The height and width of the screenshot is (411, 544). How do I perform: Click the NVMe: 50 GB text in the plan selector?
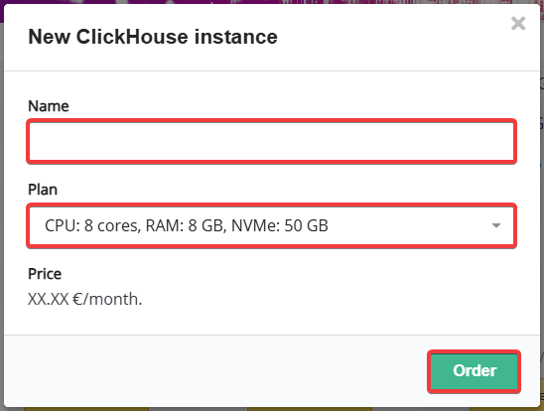click(x=280, y=225)
